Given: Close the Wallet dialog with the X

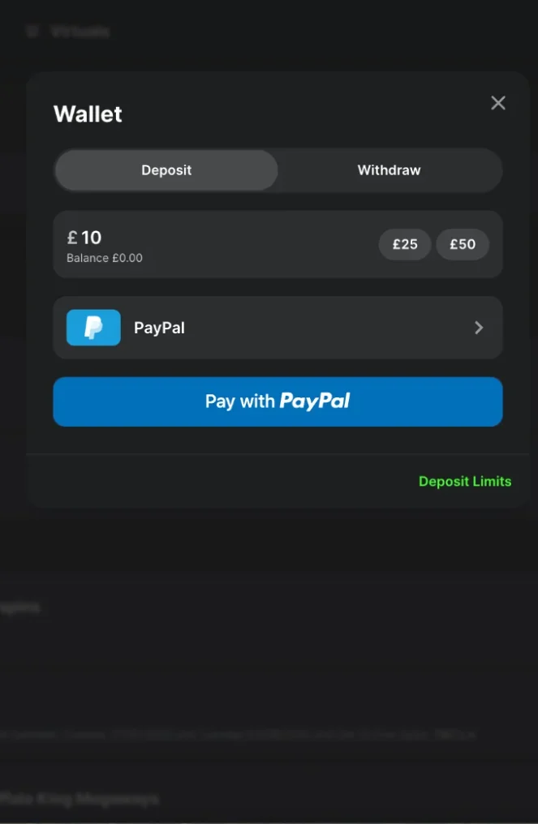Looking at the screenshot, I should (497, 103).
